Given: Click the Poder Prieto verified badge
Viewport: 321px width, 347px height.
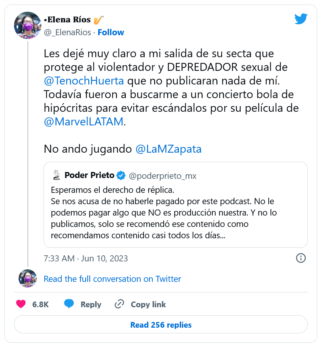Looking at the screenshot, I should pyautogui.click(x=121, y=175).
